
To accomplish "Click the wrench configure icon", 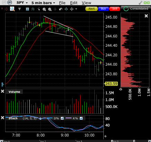I will pyautogui.click(x=141, y=2).
